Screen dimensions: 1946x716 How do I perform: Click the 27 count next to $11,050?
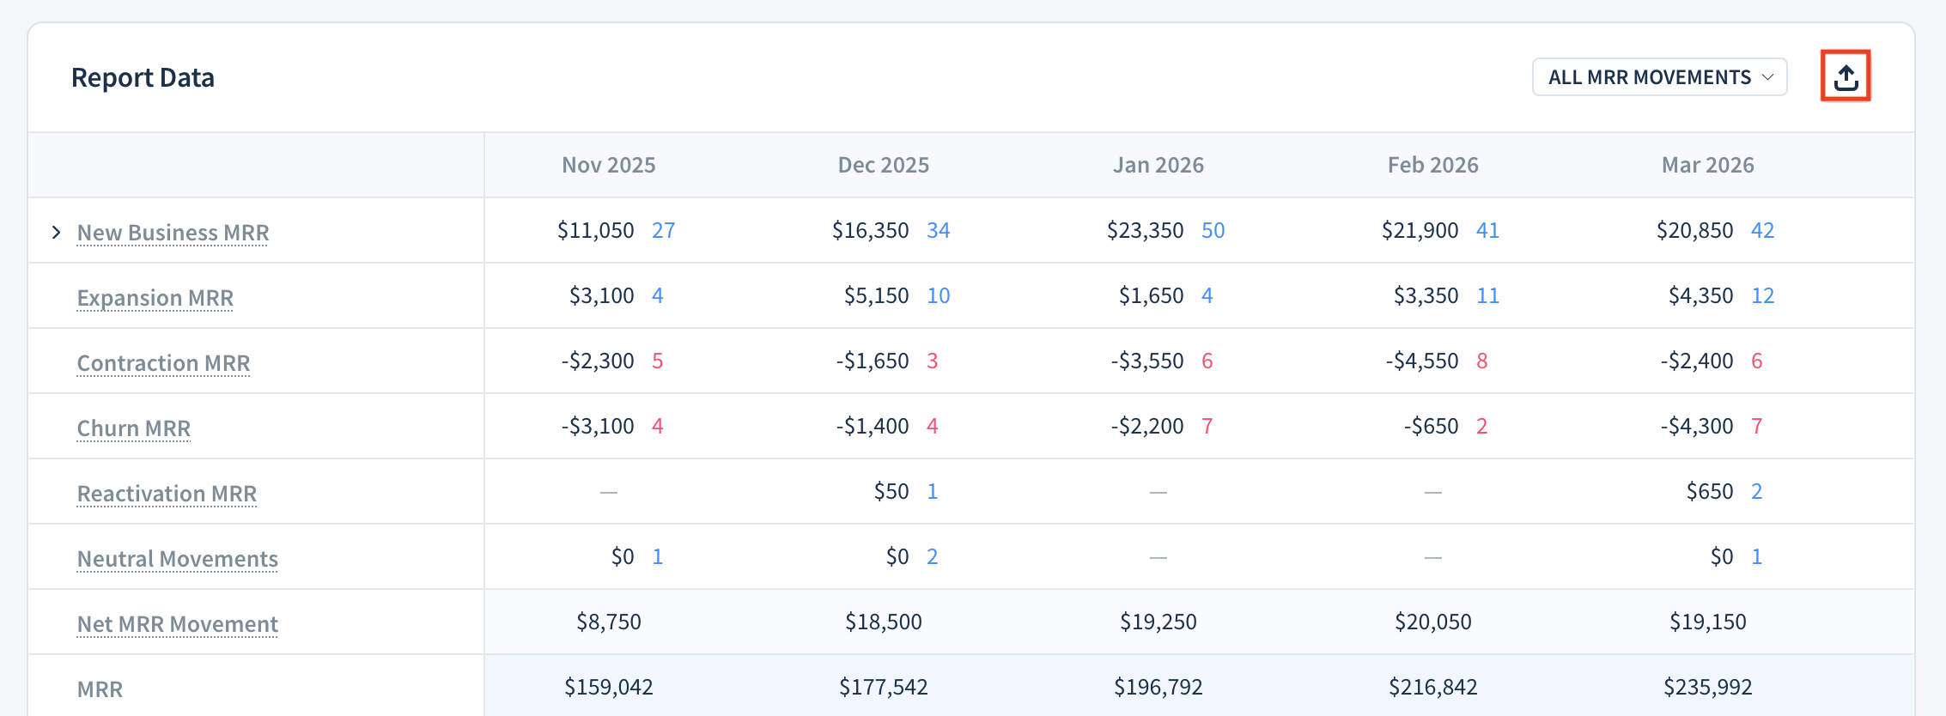tap(664, 230)
